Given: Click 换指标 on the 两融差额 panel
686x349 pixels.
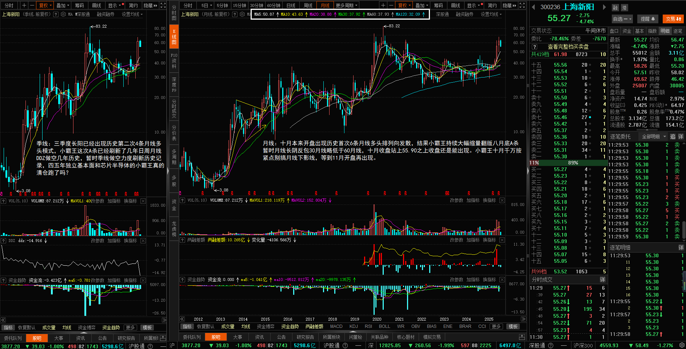Looking at the screenshot, I should 489,240.
